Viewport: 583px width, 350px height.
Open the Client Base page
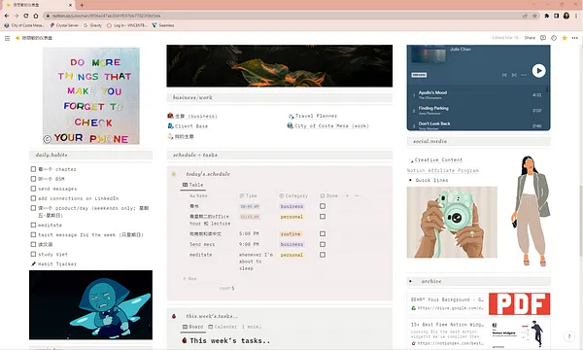coord(188,126)
